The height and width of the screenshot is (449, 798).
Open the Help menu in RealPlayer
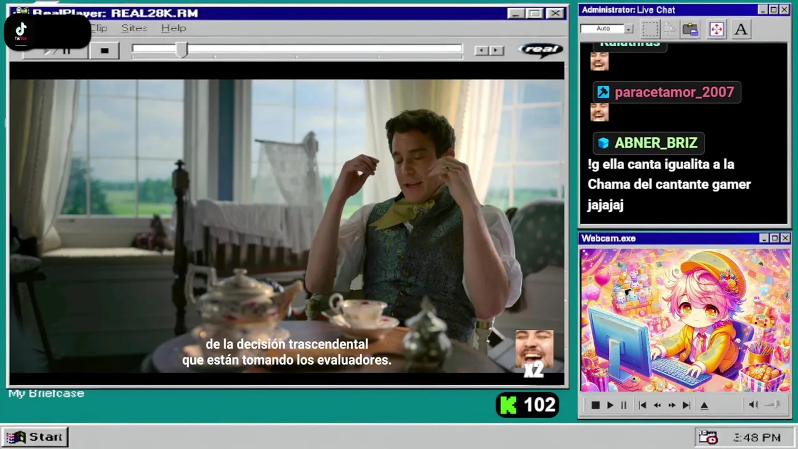[x=173, y=28]
